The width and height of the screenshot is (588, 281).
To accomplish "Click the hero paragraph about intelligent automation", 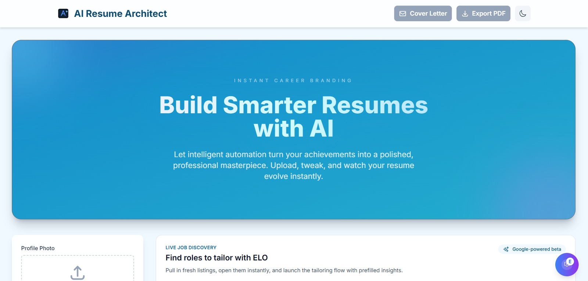I will [294, 165].
